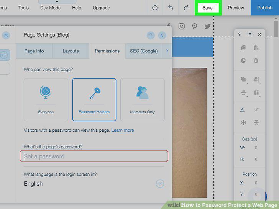Click the Duplicate icon in toolbar
The height and width of the screenshot is (209, 279).
coord(243,60)
